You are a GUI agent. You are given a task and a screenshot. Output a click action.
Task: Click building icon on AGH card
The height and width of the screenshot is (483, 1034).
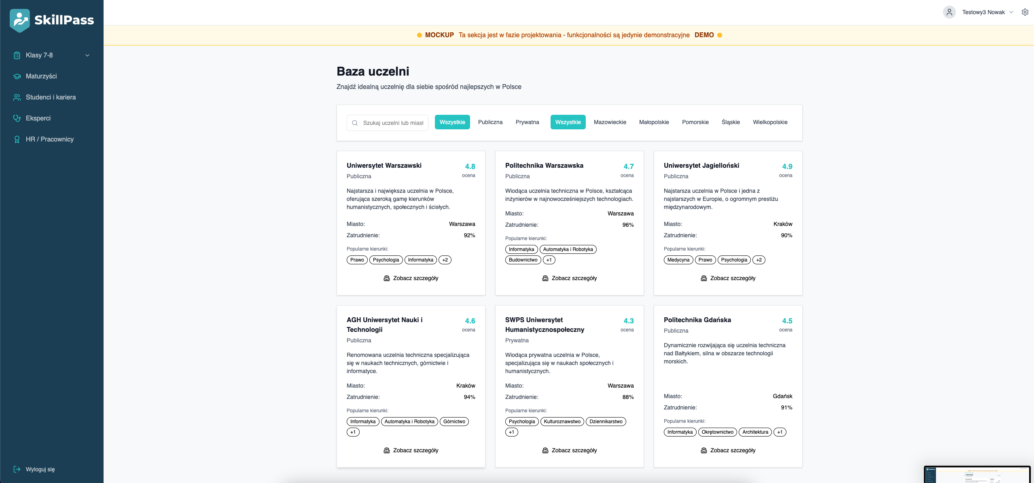point(387,450)
